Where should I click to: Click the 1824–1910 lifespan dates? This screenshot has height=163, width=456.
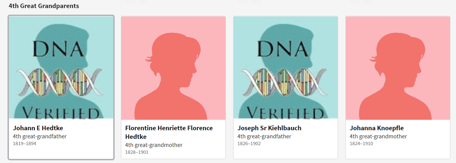coord(362,144)
